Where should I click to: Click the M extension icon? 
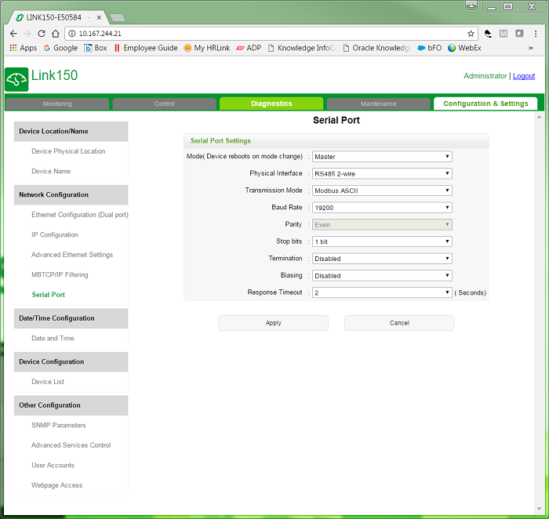pos(504,34)
